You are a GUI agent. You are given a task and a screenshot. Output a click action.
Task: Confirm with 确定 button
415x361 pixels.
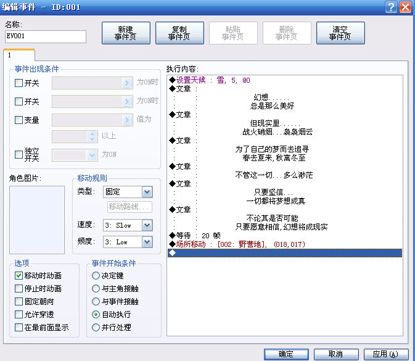pyautogui.click(x=286, y=354)
